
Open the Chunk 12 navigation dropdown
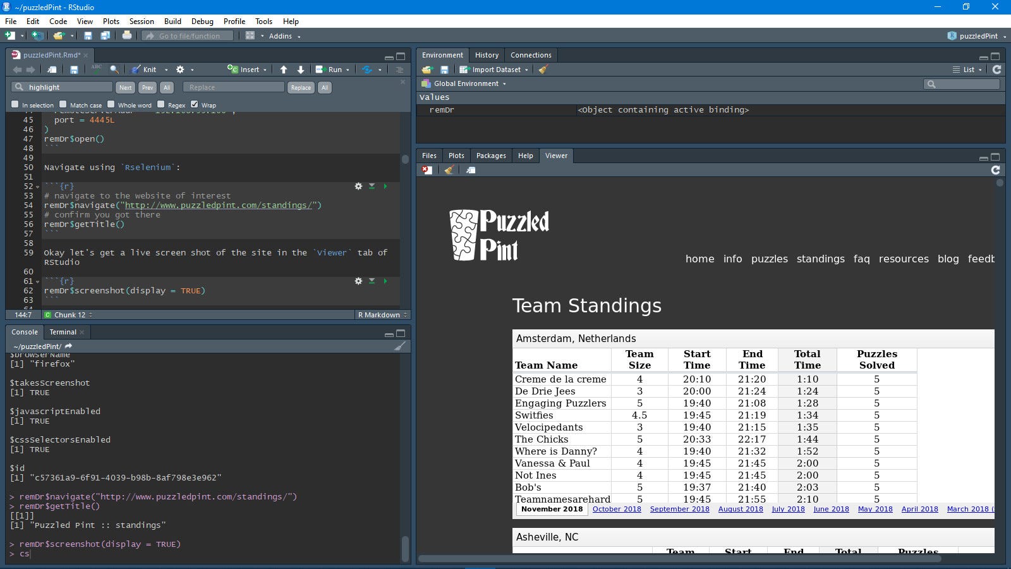click(x=69, y=315)
